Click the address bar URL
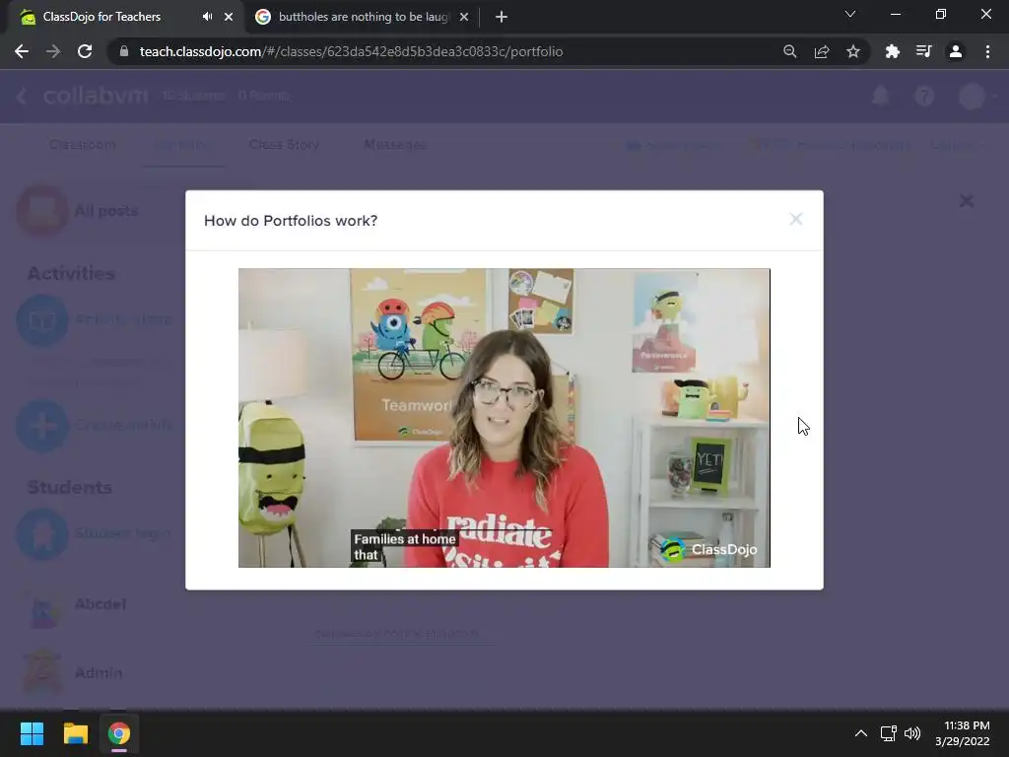The width and height of the screenshot is (1009, 757). click(x=352, y=51)
